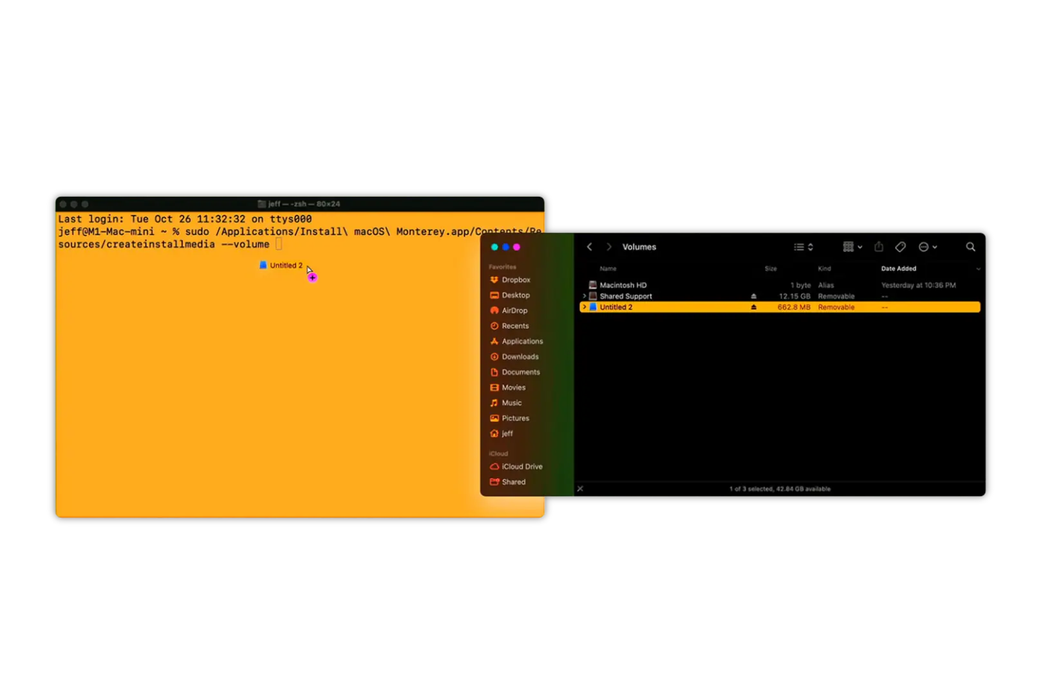
Task: Sort by the Name column header
Action: 608,269
